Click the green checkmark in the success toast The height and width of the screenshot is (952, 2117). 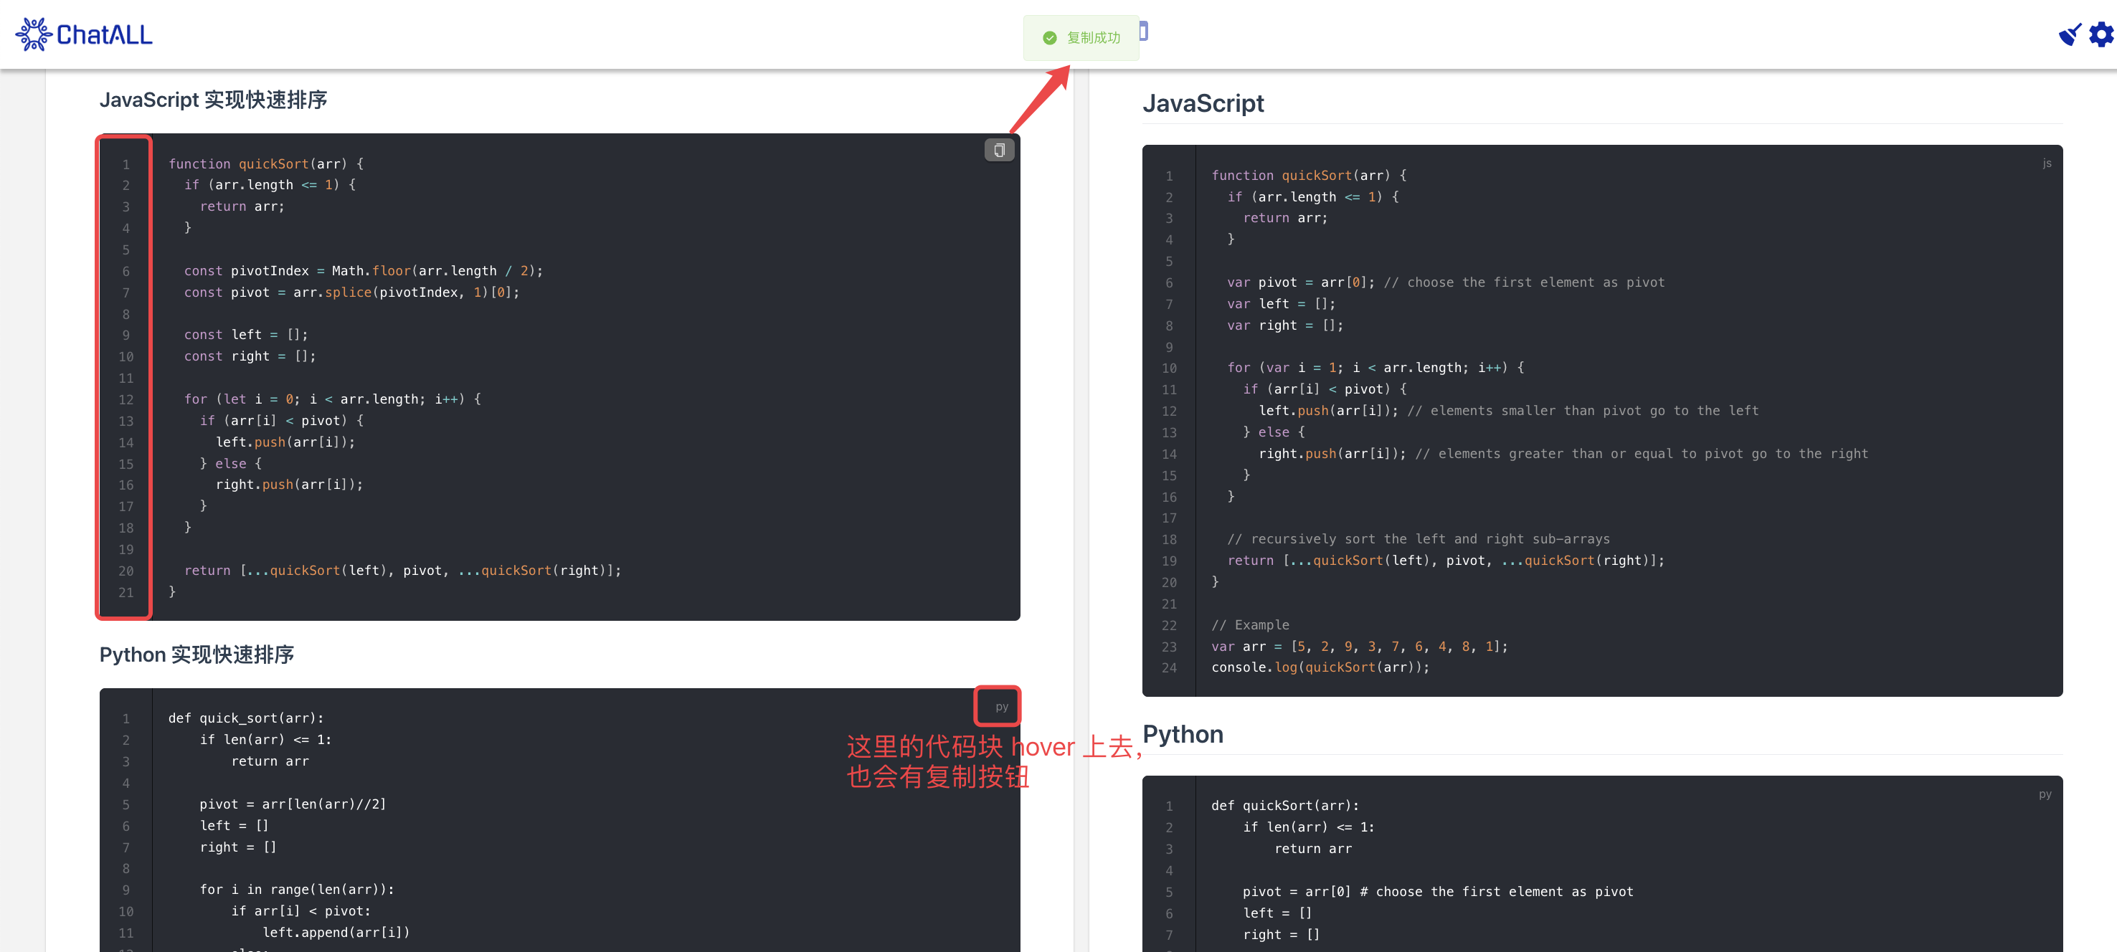tap(1049, 38)
